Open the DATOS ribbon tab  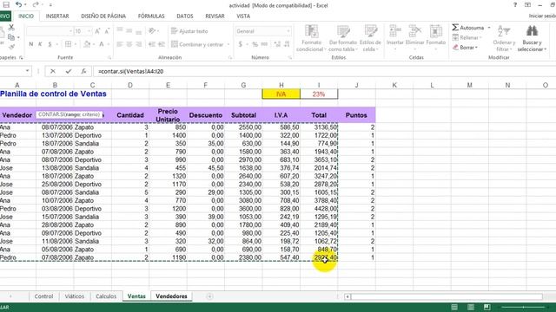point(185,16)
